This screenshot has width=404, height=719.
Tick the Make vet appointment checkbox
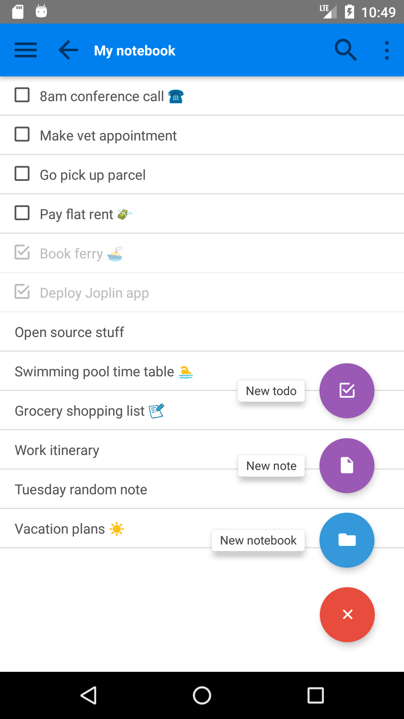point(22,134)
